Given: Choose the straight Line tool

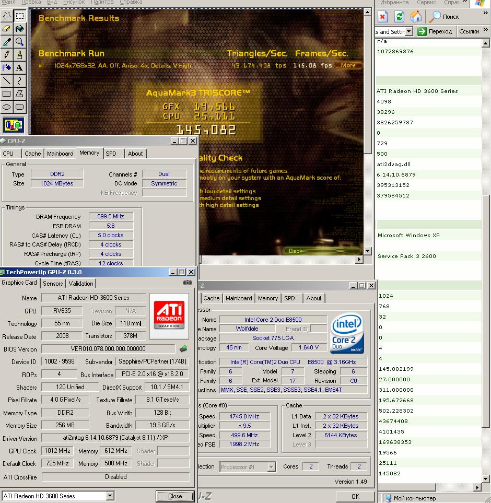Looking at the screenshot, I should point(7,81).
